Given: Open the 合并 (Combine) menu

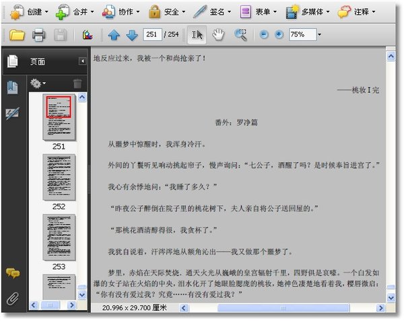Looking at the screenshot, I should click(x=75, y=12).
